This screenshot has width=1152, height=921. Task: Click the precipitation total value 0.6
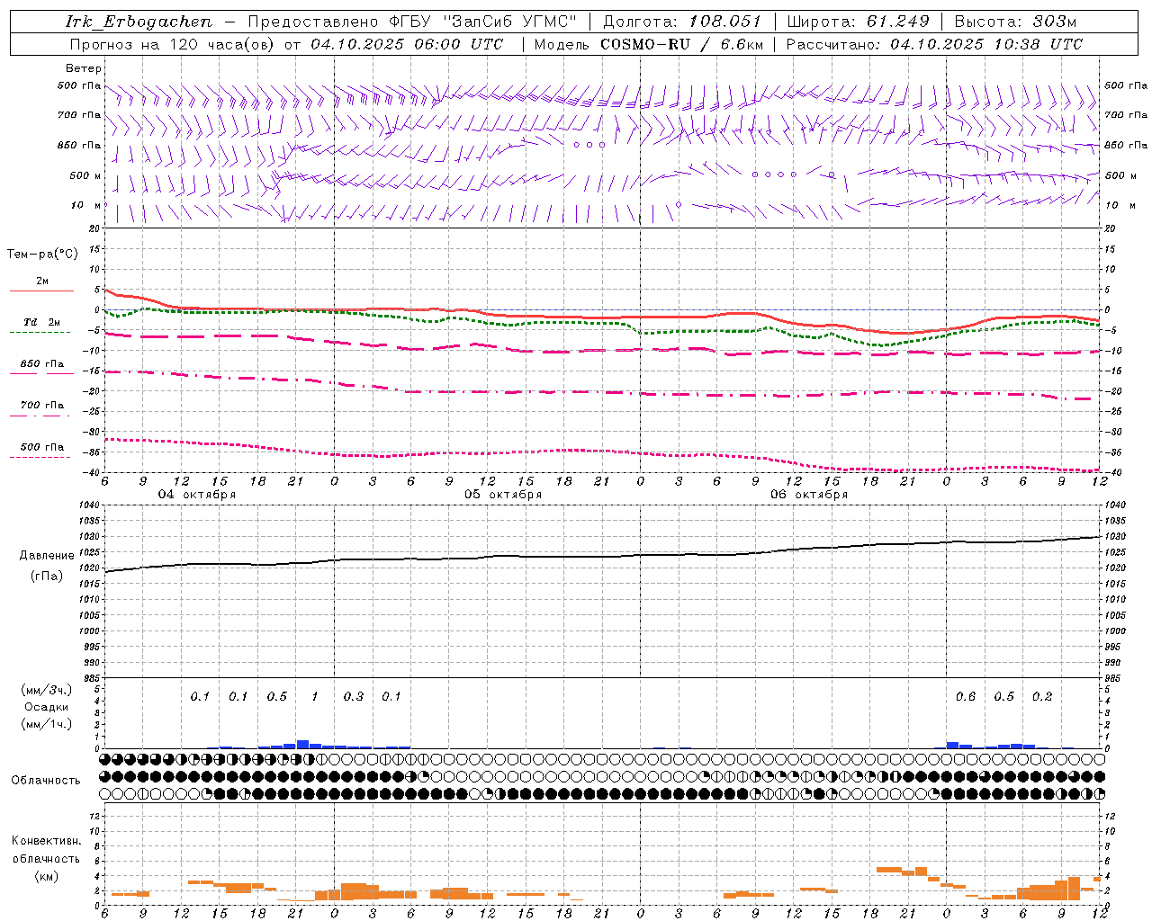pyautogui.click(x=966, y=696)
